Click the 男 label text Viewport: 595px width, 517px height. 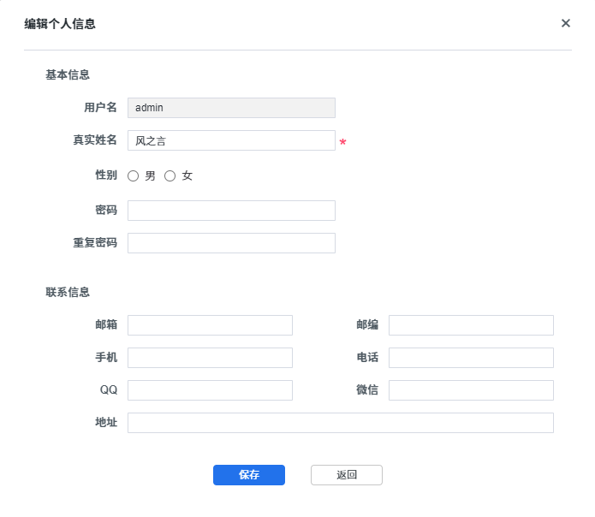click(151, 176)
